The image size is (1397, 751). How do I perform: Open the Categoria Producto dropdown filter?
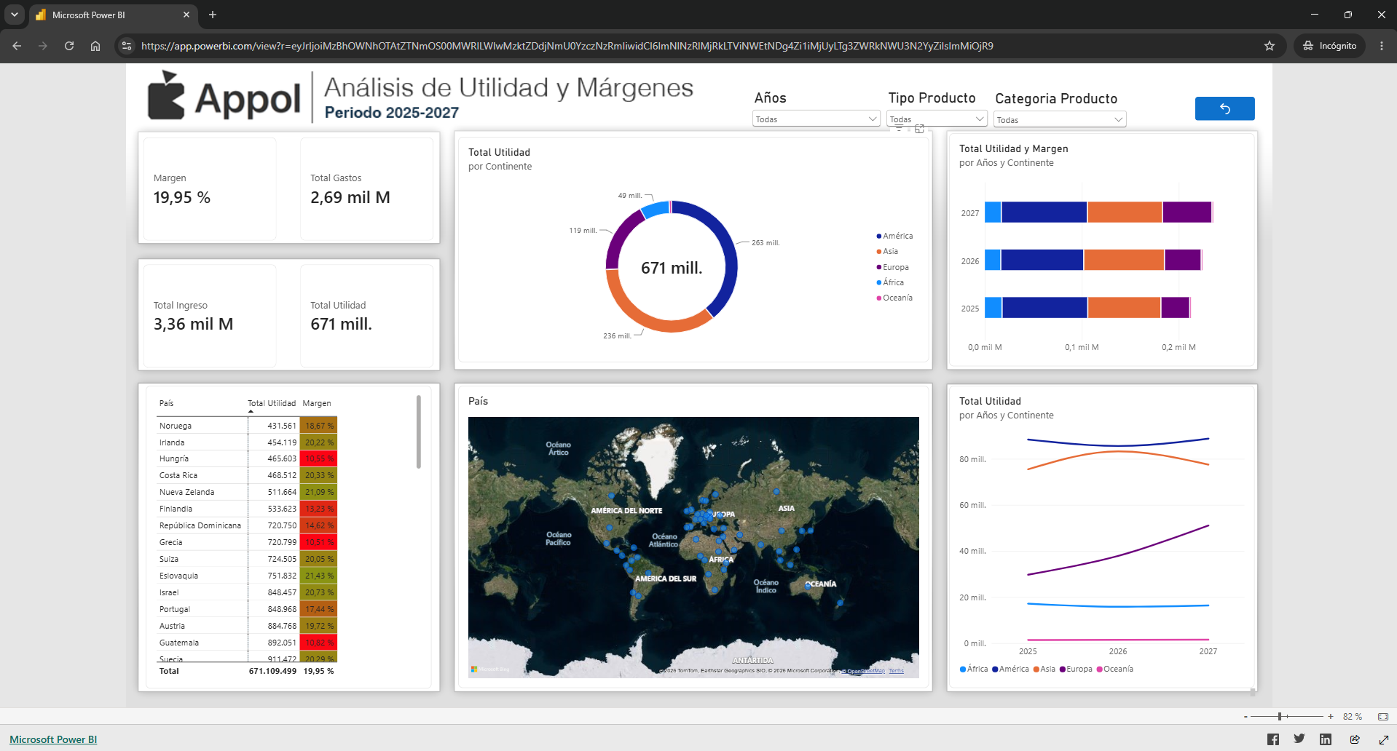tap(1060, 119)
